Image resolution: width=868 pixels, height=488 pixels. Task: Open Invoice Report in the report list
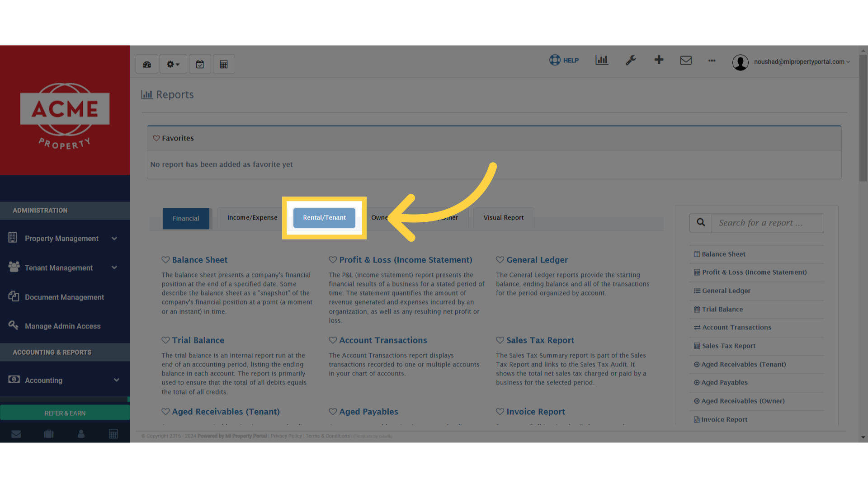pyautogui.click(x=721, y=420)
